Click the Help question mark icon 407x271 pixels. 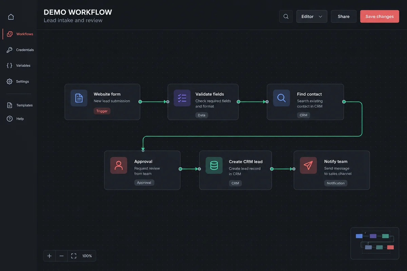9,119
